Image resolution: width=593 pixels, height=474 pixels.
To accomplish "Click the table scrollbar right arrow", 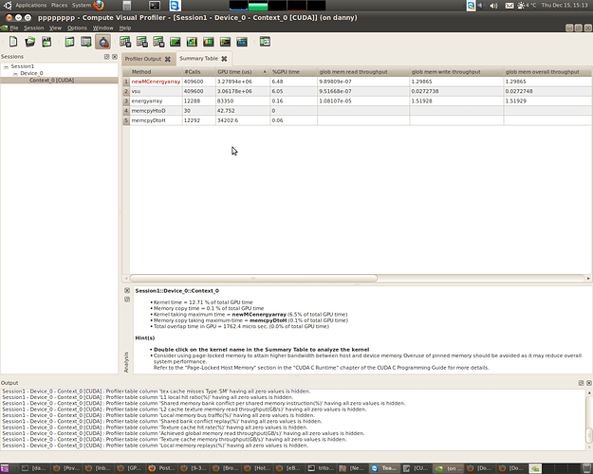I will [588, 278].
